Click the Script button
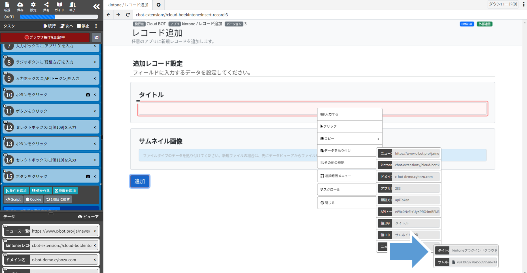The height and width of the screenshot is (273, 527). coord(13,199)
